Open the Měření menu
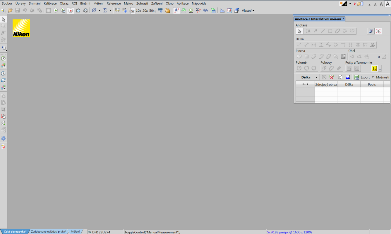 [98, 4]
